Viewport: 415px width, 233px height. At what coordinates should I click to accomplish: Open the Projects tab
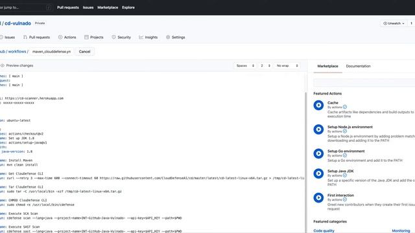pos(97,38)
